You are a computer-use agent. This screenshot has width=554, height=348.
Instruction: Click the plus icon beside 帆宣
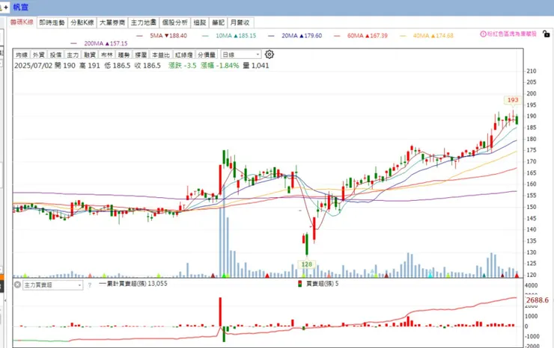pos(6,7)
